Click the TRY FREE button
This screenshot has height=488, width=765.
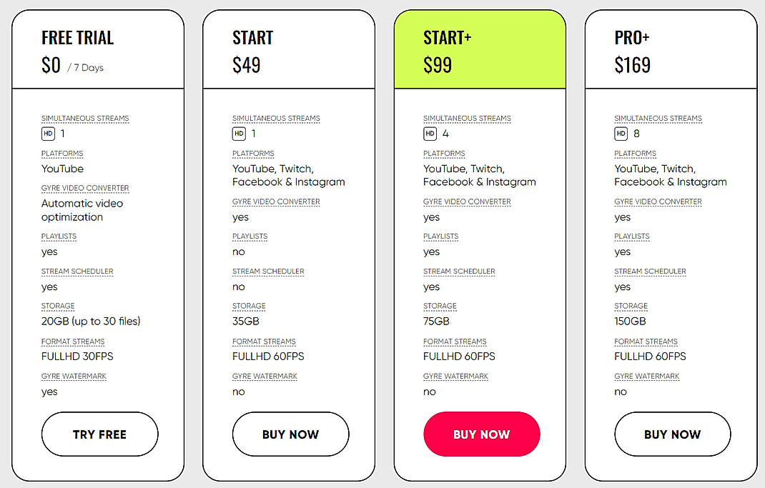coord(99,434)
